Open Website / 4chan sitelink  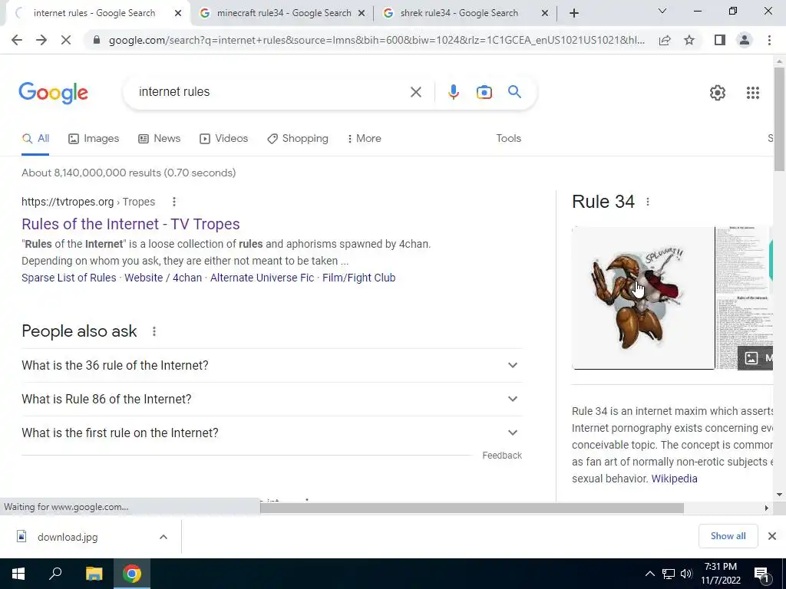[163, 278]
